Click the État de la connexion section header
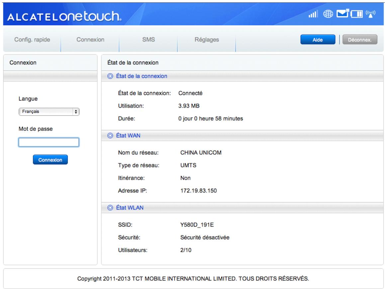 point(242,76)
